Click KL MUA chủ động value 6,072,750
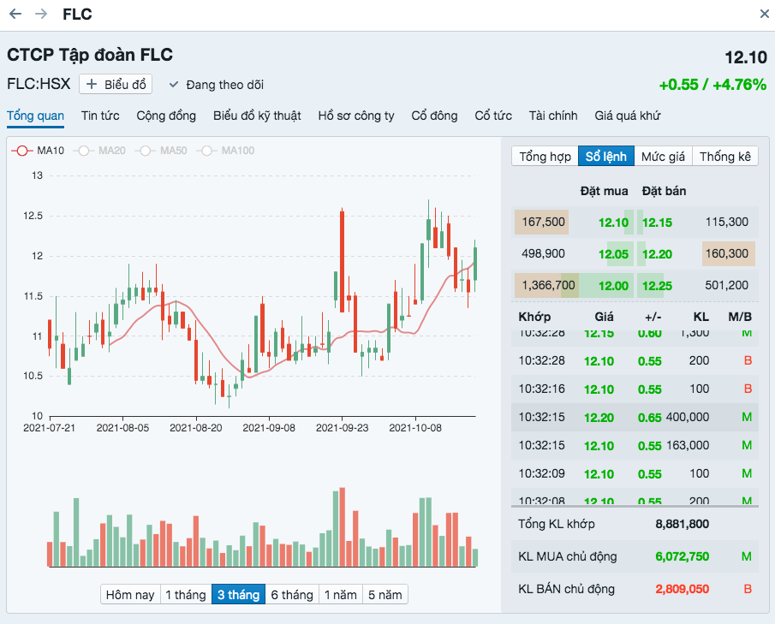Screen dimensions: 775x624 [682, 557]
